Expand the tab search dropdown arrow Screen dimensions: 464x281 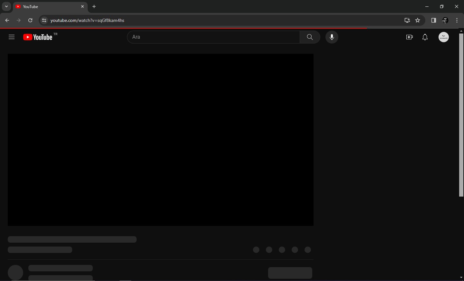tap(6, 6)
